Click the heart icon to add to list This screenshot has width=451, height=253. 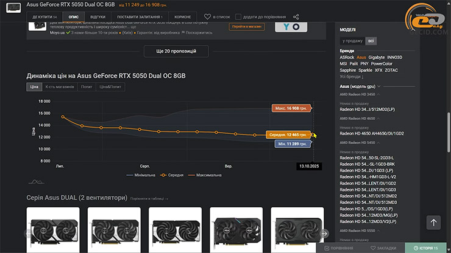click(208, 17)
